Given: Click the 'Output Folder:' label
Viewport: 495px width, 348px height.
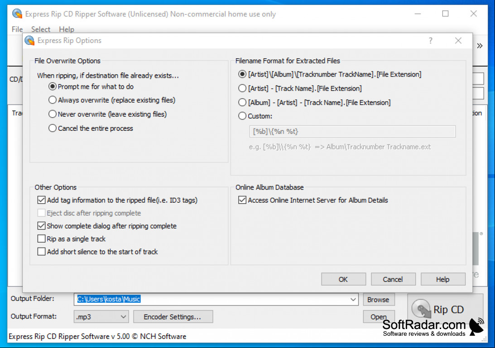Looking at the screenshot, I should (33, 299).
